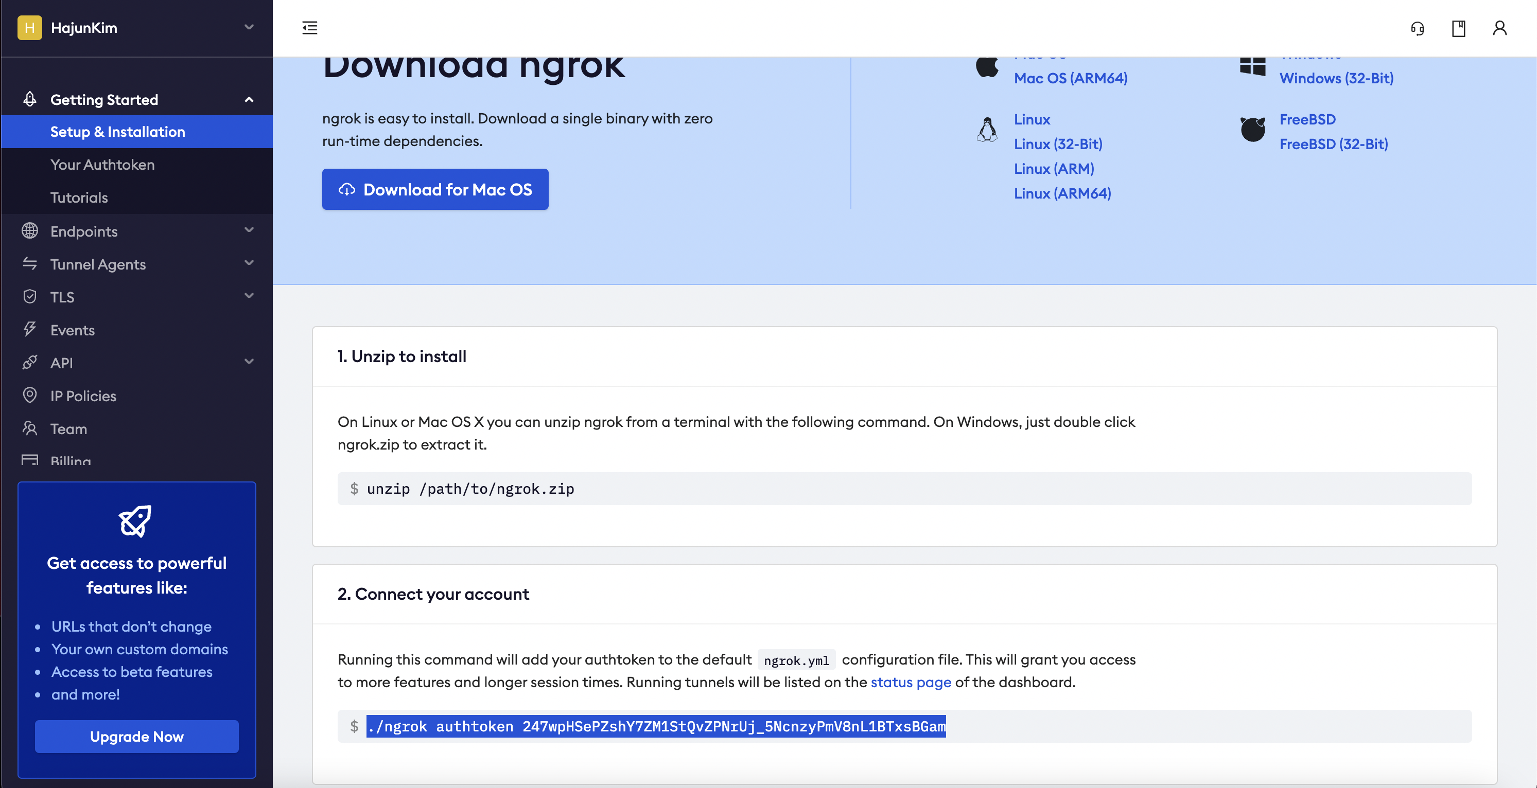Go to Tutorials in sidebar

79,198
